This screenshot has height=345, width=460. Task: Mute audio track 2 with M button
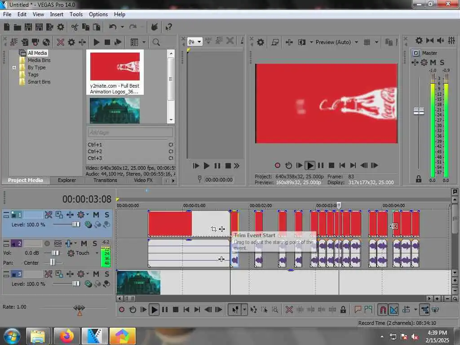84,243
